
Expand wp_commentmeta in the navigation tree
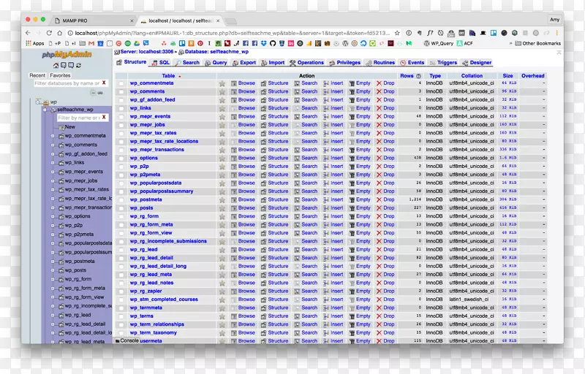pos(53,136)
